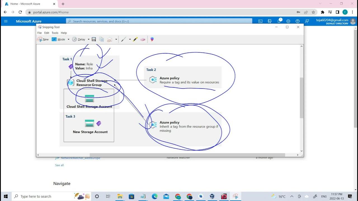Image resolution: width=358 pixels, height=201 pixels.
Task: Show hidden system tray icons
Action: [x=292, y=196]
